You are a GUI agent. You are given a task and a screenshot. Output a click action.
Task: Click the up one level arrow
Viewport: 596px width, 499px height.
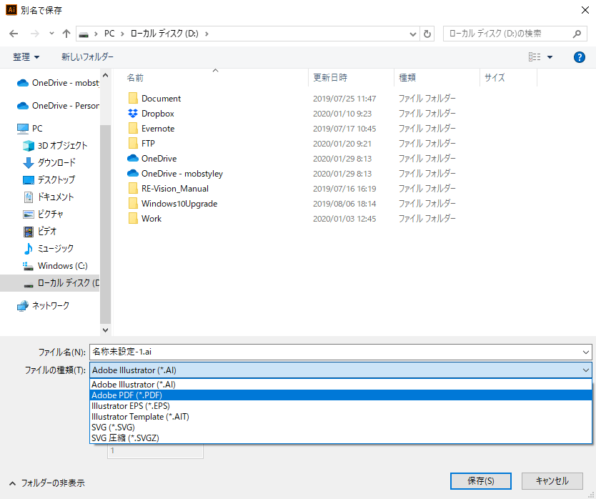pyautogui.click(x=66, y=34)
